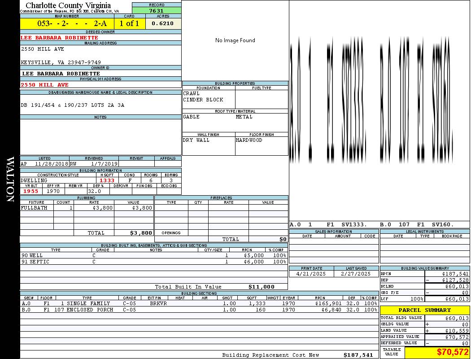471x359 pixels.
Task: Click floor finish HARDWOOD
Action: pos(249,140)
